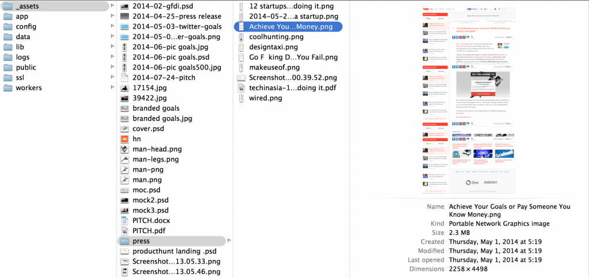The width and height of the screenshot is (589, 278).
Task: Click the _assets folder icon
Action: [x=8, y=6]
